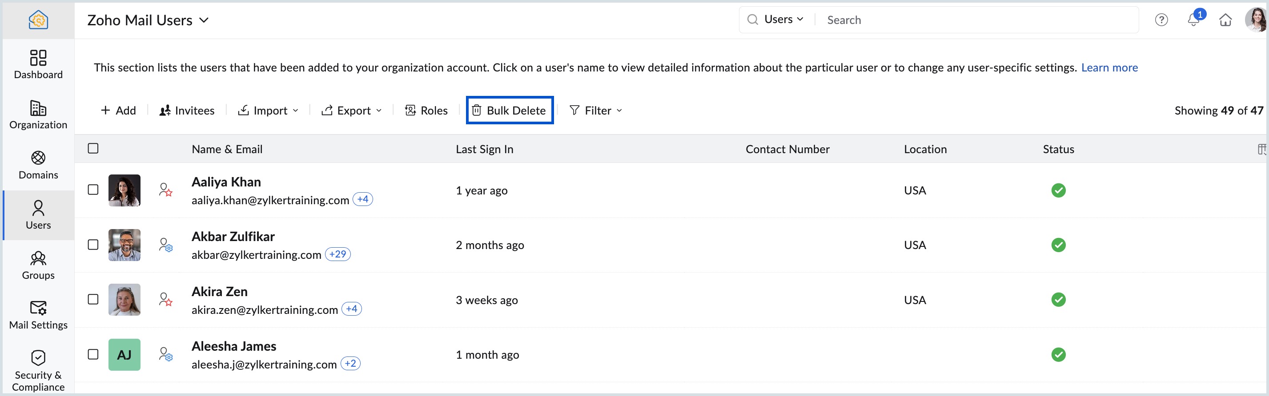
Task: Expand the +4 aliases badge for Aaliya Khan
Action: pyautogui.click(x=362, y=199)
